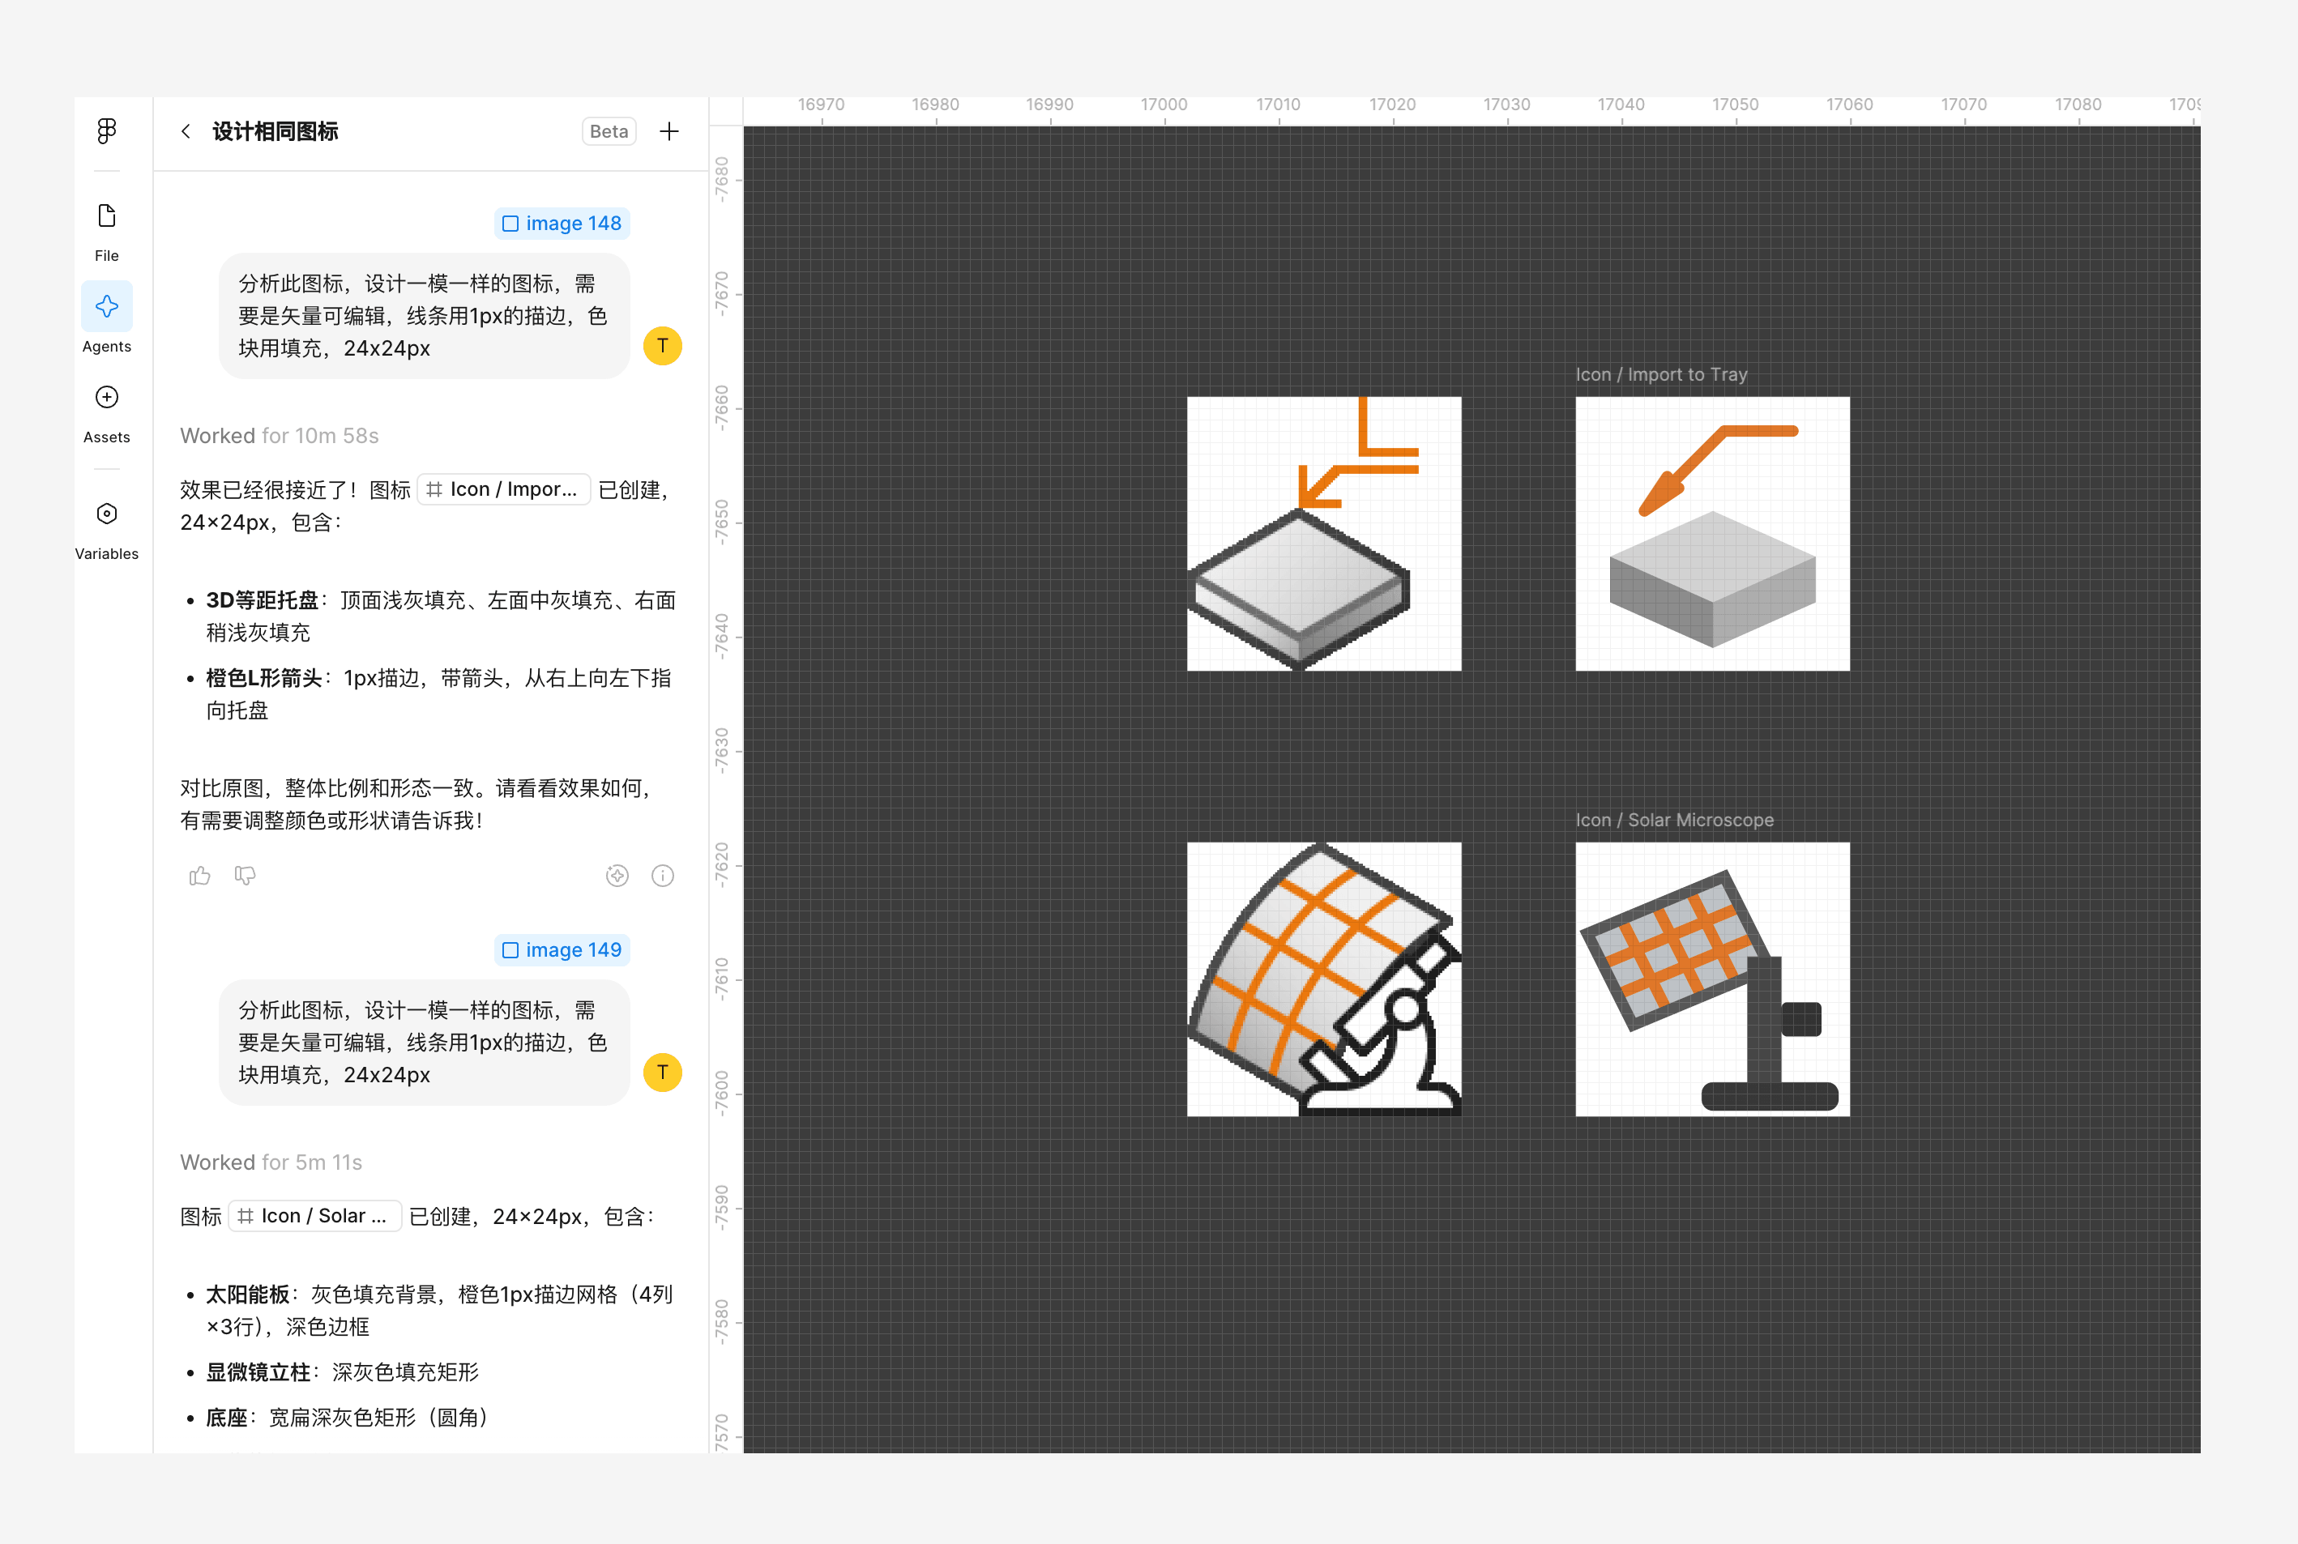Viewport: 2298px width, 1544px height.
Task: Click the T avatar next to first prompt
Action: coord(663,346)
